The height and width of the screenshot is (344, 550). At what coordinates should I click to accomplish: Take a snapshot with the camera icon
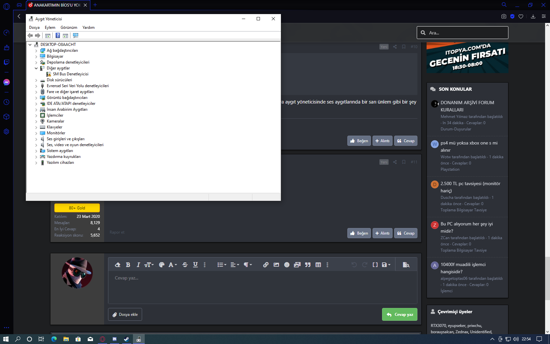[504, 16]
